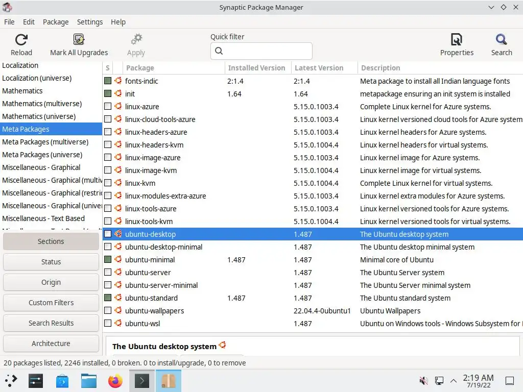This screenshot has width=523, height=392.
Task: Click the Search magnifier toolbar icon
Action: [x=502, y=39]
